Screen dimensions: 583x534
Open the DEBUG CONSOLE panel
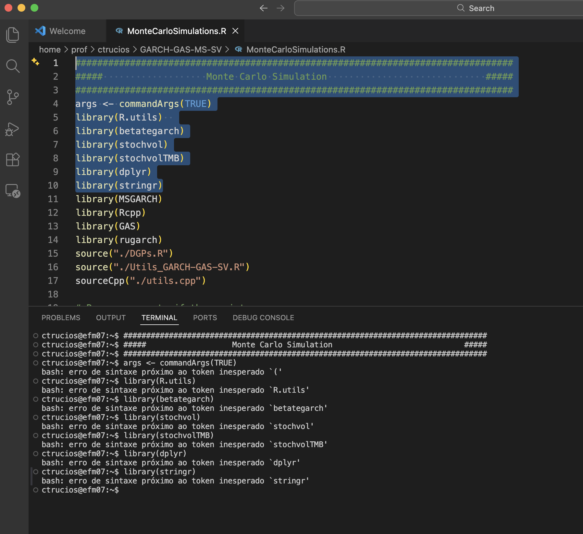[263, 318]
